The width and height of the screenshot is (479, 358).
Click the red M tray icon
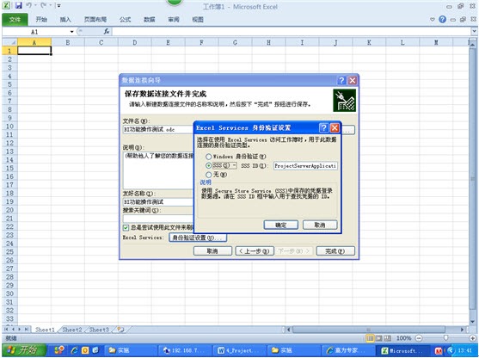439,350
